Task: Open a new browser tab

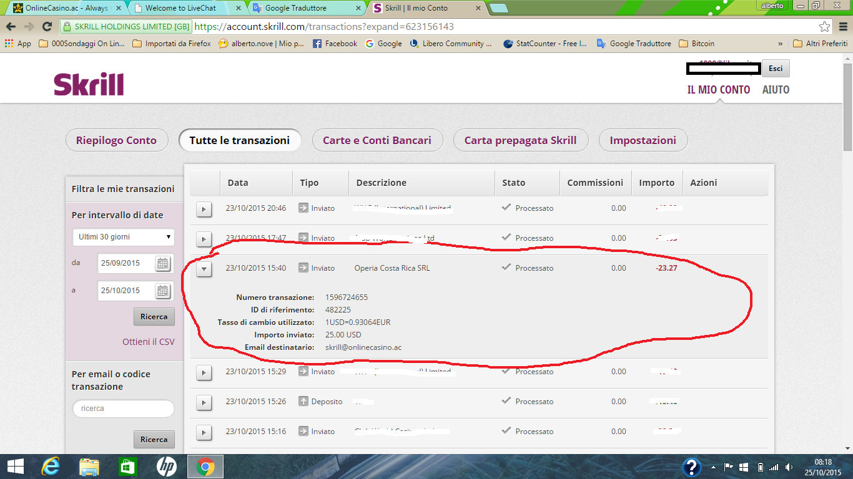Action: (498, 8)
